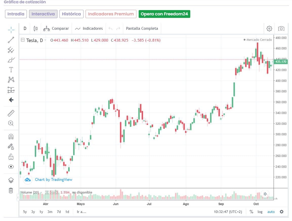Click Pantalla Completa for fullscreen
The image size is (292, 221).
coord(142,28)
